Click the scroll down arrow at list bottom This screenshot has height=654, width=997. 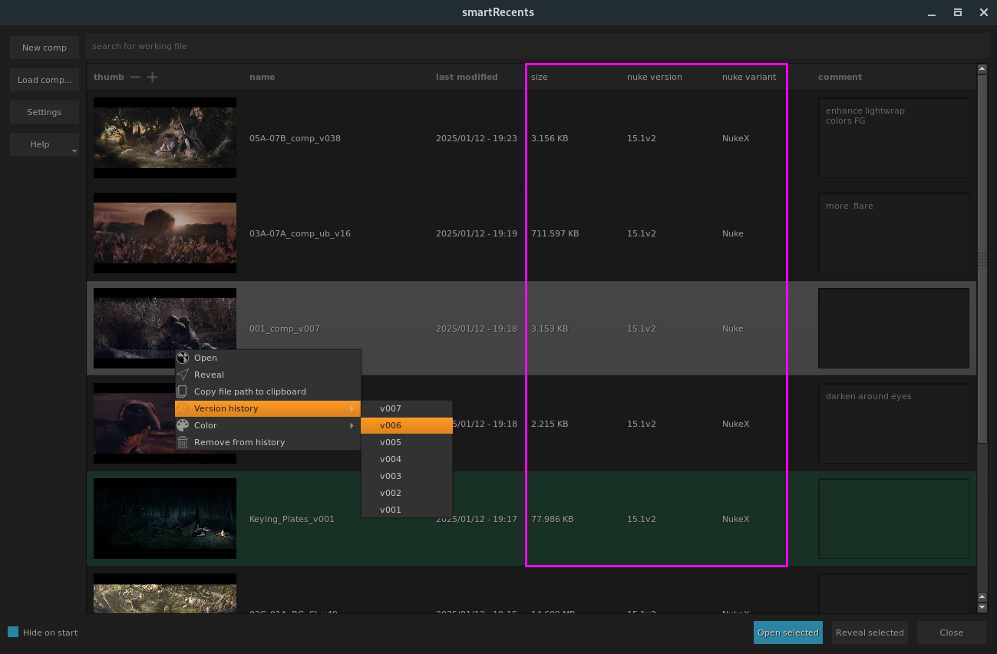pos(982,608)
